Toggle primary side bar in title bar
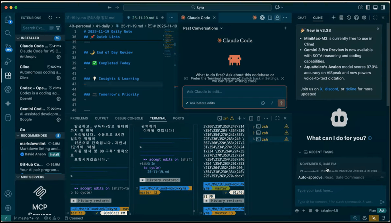 pyautogui.click(x=368, y=8)
